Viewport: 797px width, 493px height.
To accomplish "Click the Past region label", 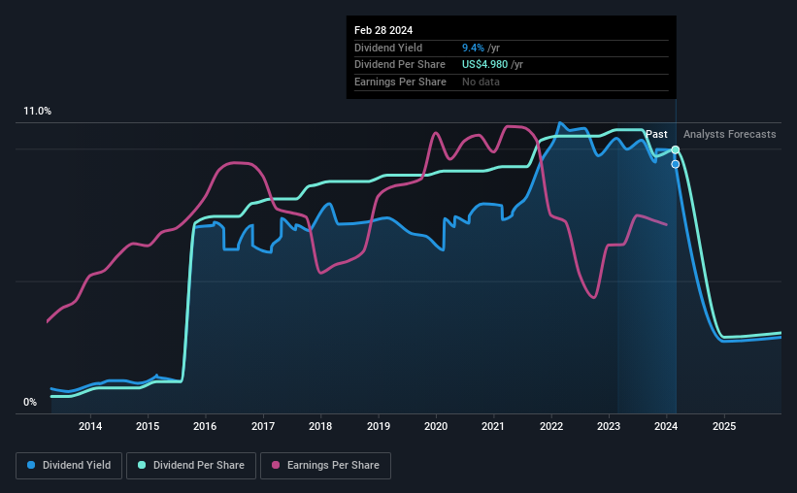I will 656,134.
